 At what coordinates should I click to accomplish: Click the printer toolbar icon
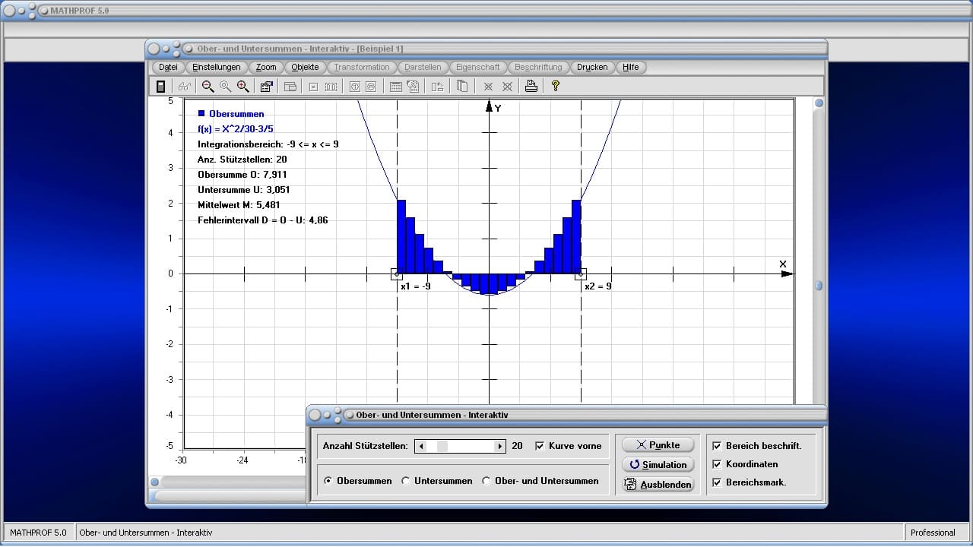tap(531, 87)
